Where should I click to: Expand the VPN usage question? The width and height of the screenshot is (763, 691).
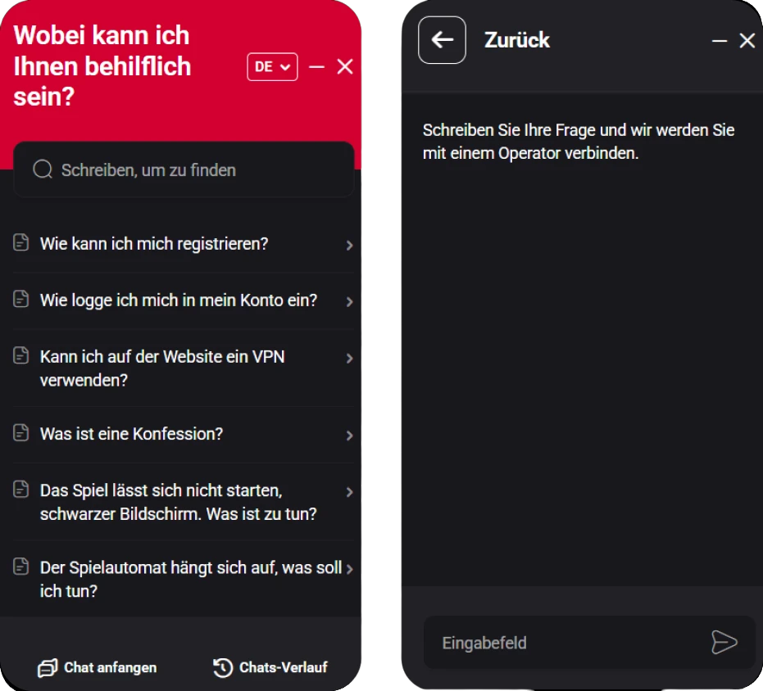pos(162,368)
